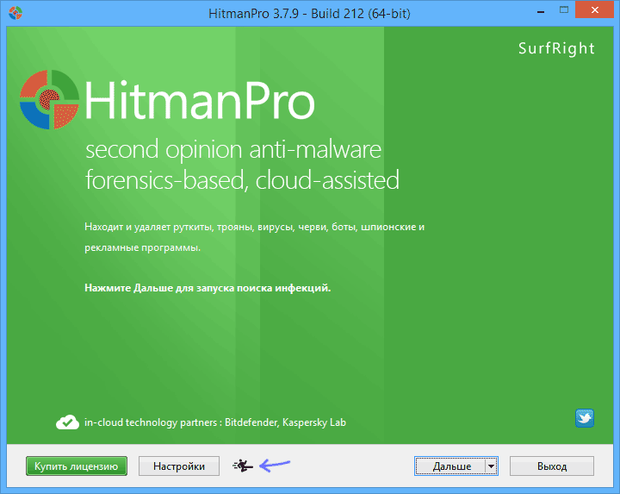
Task: Click the Twitter bird icon
Action: tap(585, 418)
